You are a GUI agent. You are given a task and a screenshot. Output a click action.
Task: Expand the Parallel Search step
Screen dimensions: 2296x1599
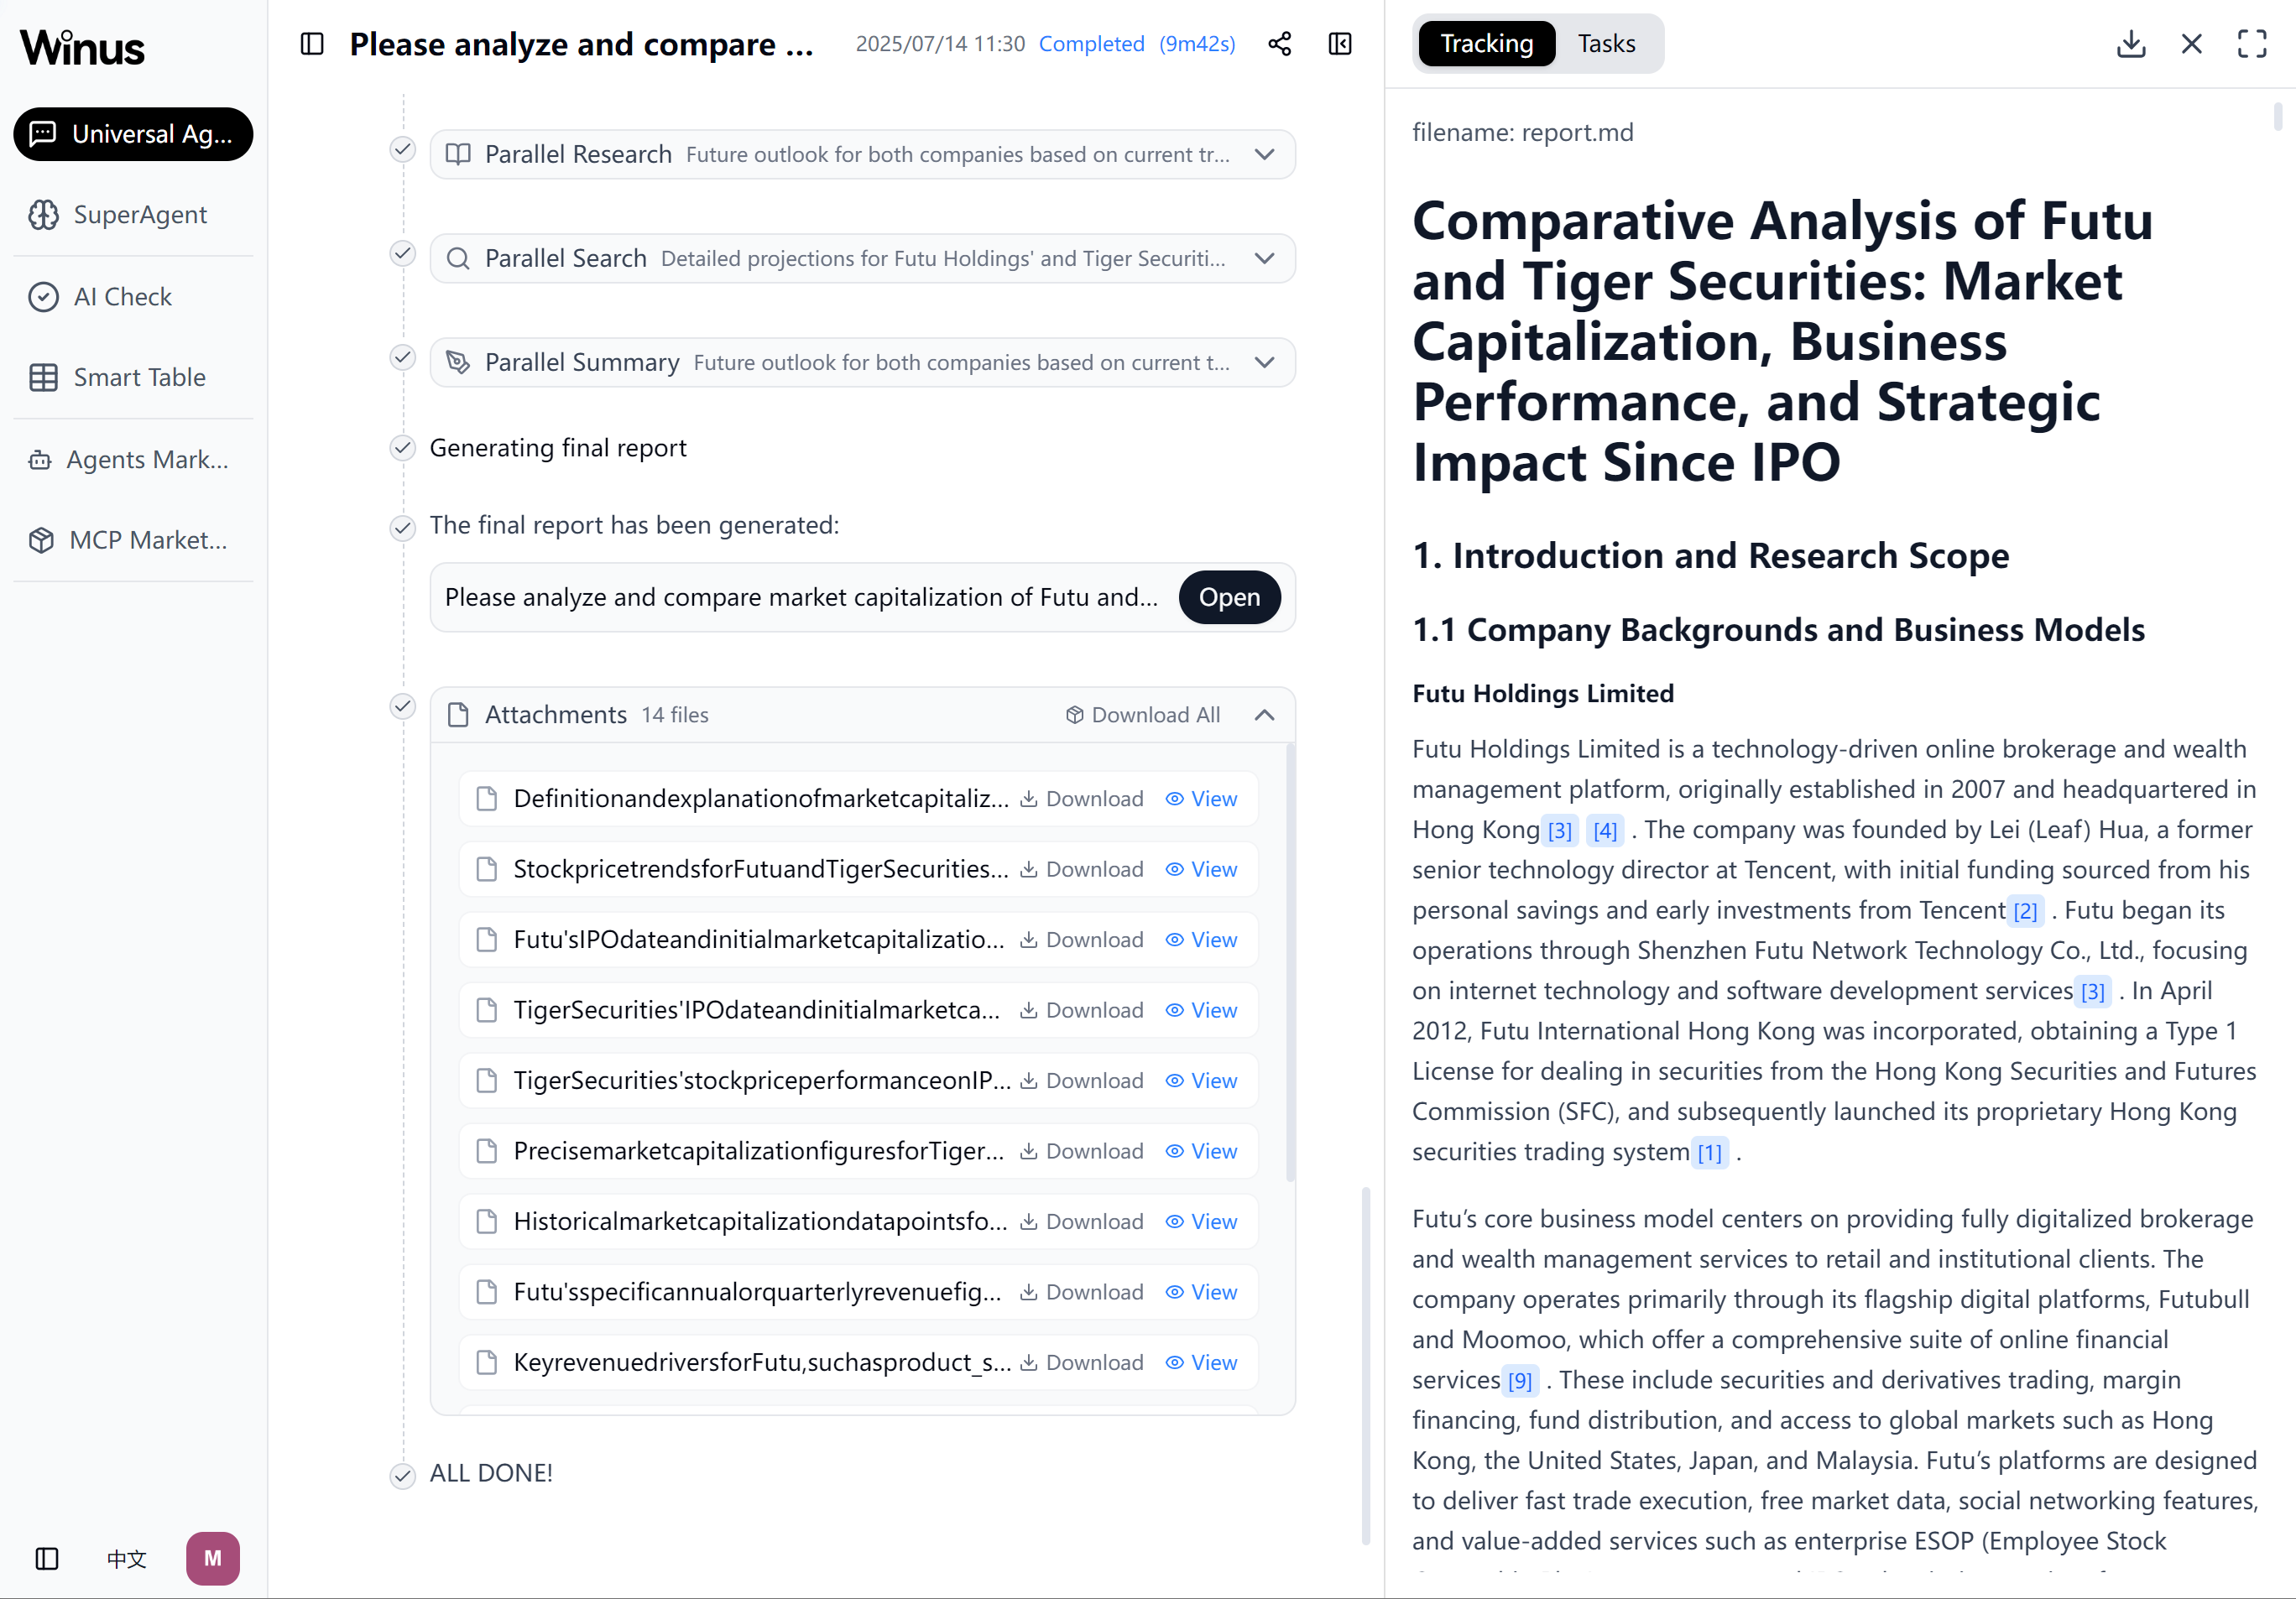tap(1264, 259)
